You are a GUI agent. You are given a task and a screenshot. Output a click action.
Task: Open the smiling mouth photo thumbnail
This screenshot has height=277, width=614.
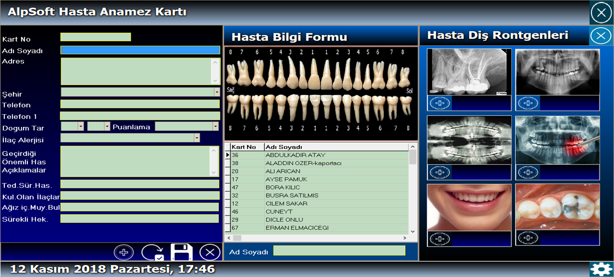tap(469, 208)
